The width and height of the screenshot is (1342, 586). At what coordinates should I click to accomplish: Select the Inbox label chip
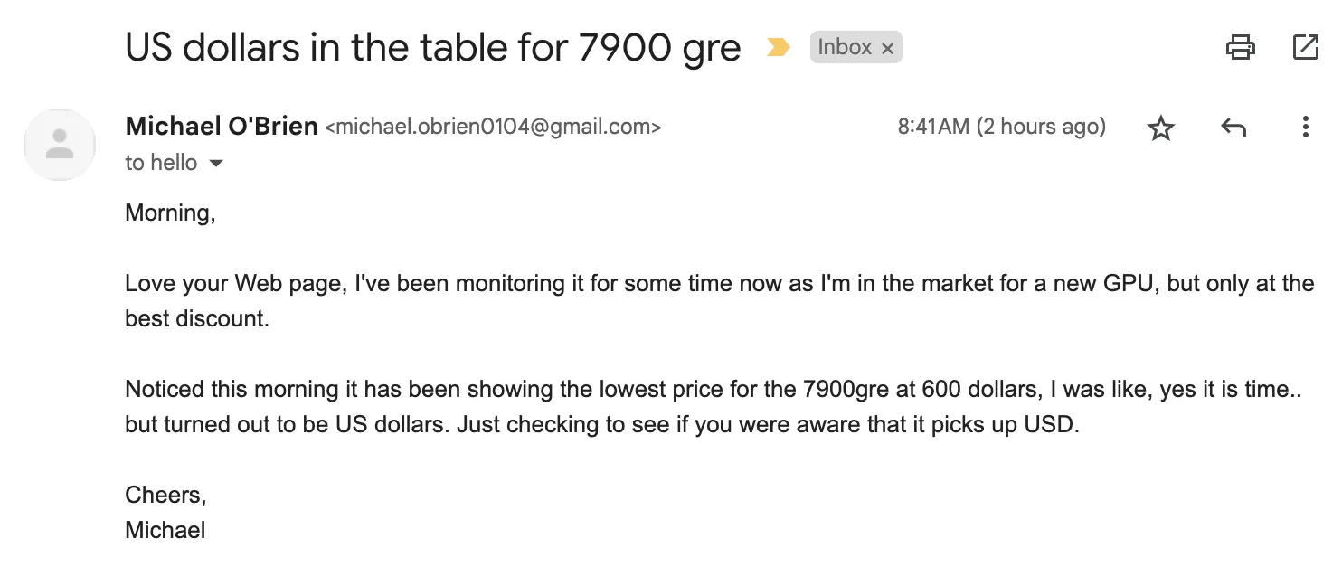click(x=848, y=46)
